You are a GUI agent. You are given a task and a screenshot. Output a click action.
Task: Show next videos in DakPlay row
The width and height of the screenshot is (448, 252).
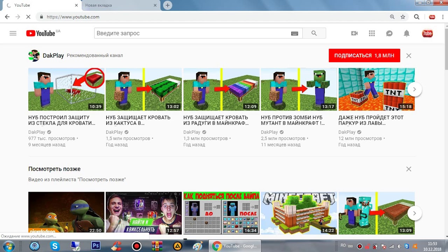click(414, 89)
